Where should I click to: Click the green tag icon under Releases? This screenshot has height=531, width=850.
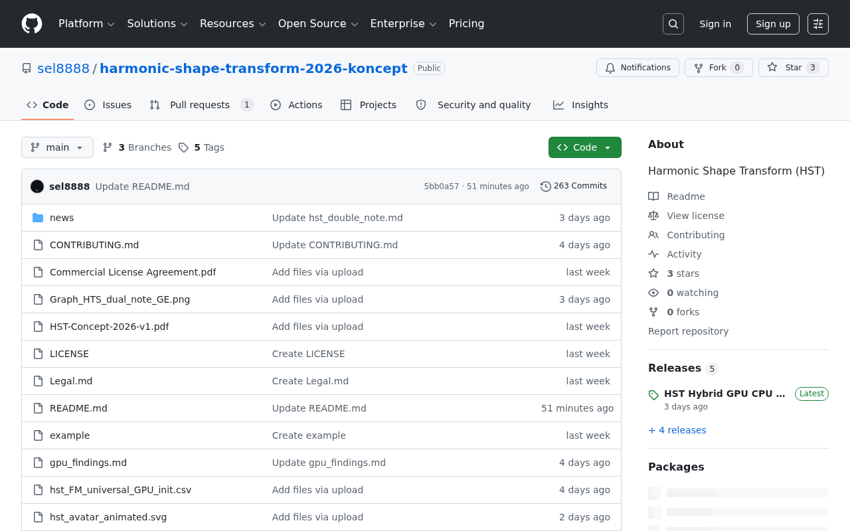tap(653, 395)
